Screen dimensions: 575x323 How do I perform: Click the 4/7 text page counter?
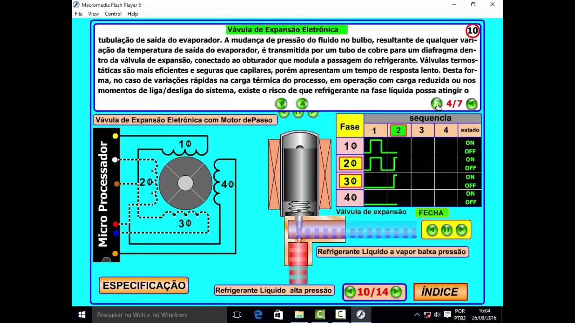click(454, 104)
